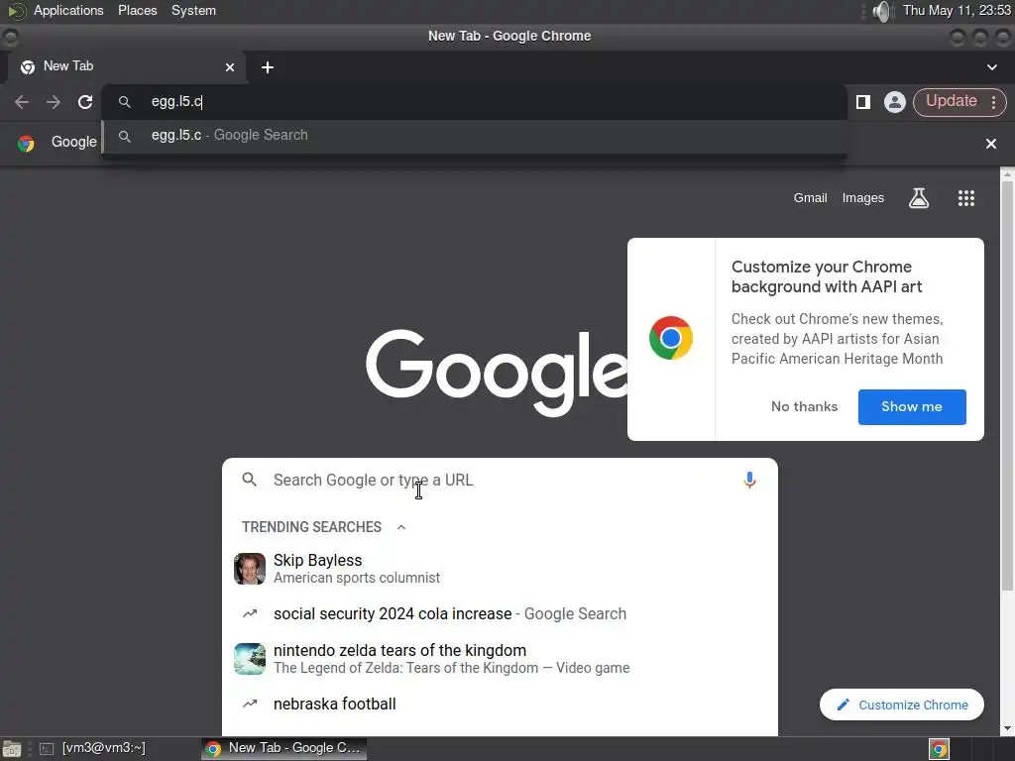The height and width of the screenshot is (761, 1015).
Task: Click the volume speaker icon
Action: pyautogui.click(x=880, y=11)
